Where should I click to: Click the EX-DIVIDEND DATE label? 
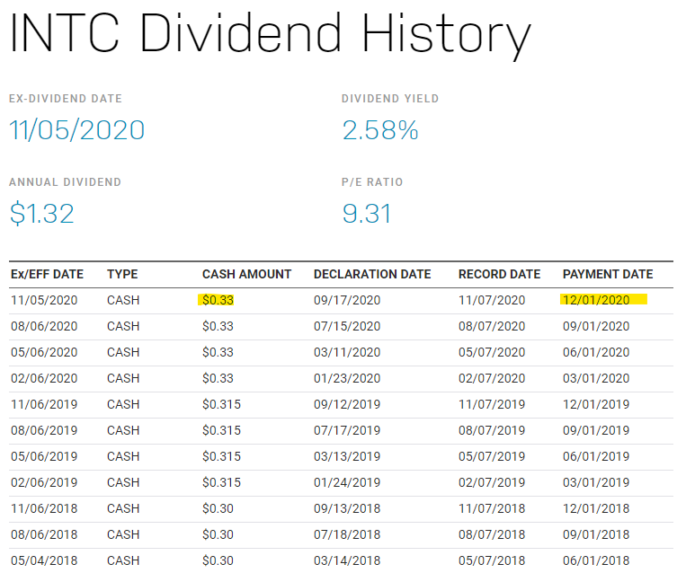(66, 98)
